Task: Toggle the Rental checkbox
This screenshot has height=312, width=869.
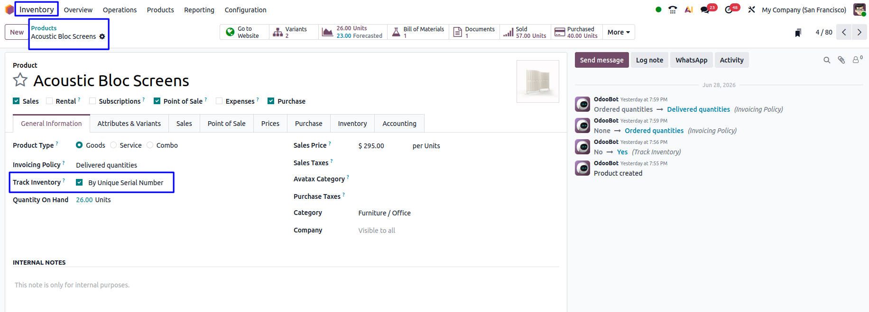Action: [x=49, y=101]
